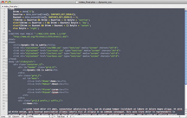Image resolution: width=187 pixels, height=118 pixels.
Task: Click SUNFUNCS_RET_DOUBLE constant on line 3
Action: coord(62,14)
